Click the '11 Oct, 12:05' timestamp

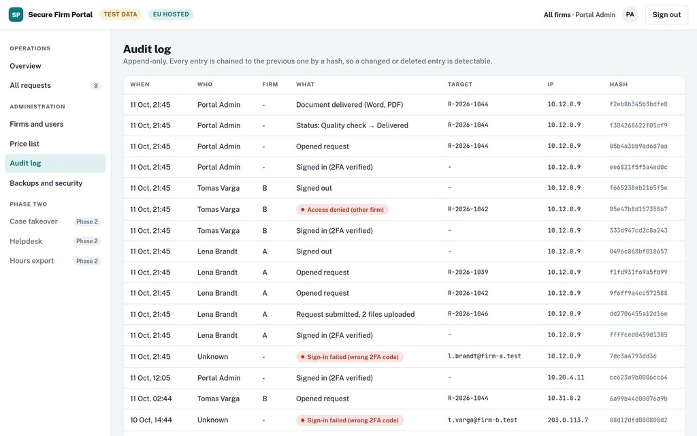pos(150,377)
